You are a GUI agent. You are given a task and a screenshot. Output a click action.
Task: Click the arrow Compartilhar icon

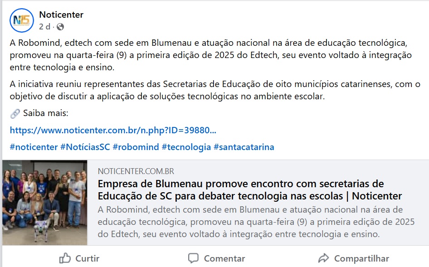323,258
